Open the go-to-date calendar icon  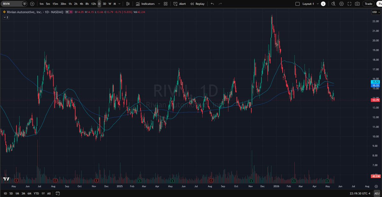[58, 193]
